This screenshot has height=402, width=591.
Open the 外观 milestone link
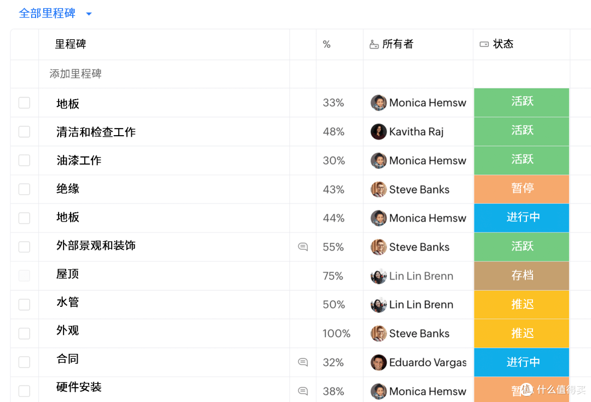(67, 330)
